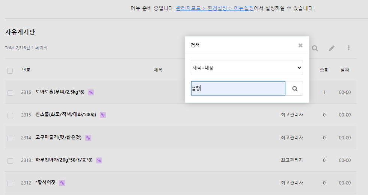Open the post titled 토마토홀(무띠/2.5kg*6)

tap(60, 92)
